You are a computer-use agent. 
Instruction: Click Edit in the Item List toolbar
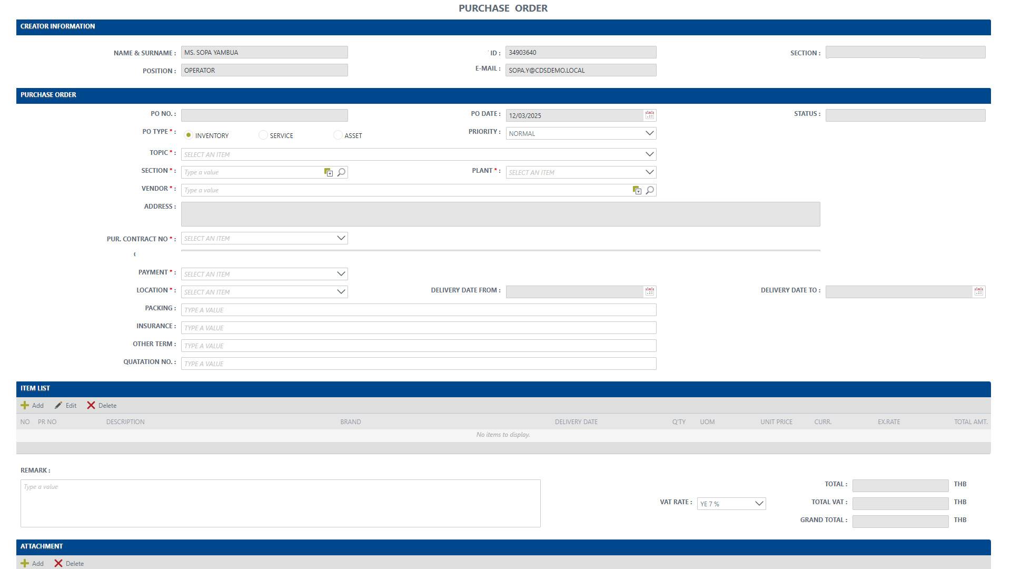(66, 405)
